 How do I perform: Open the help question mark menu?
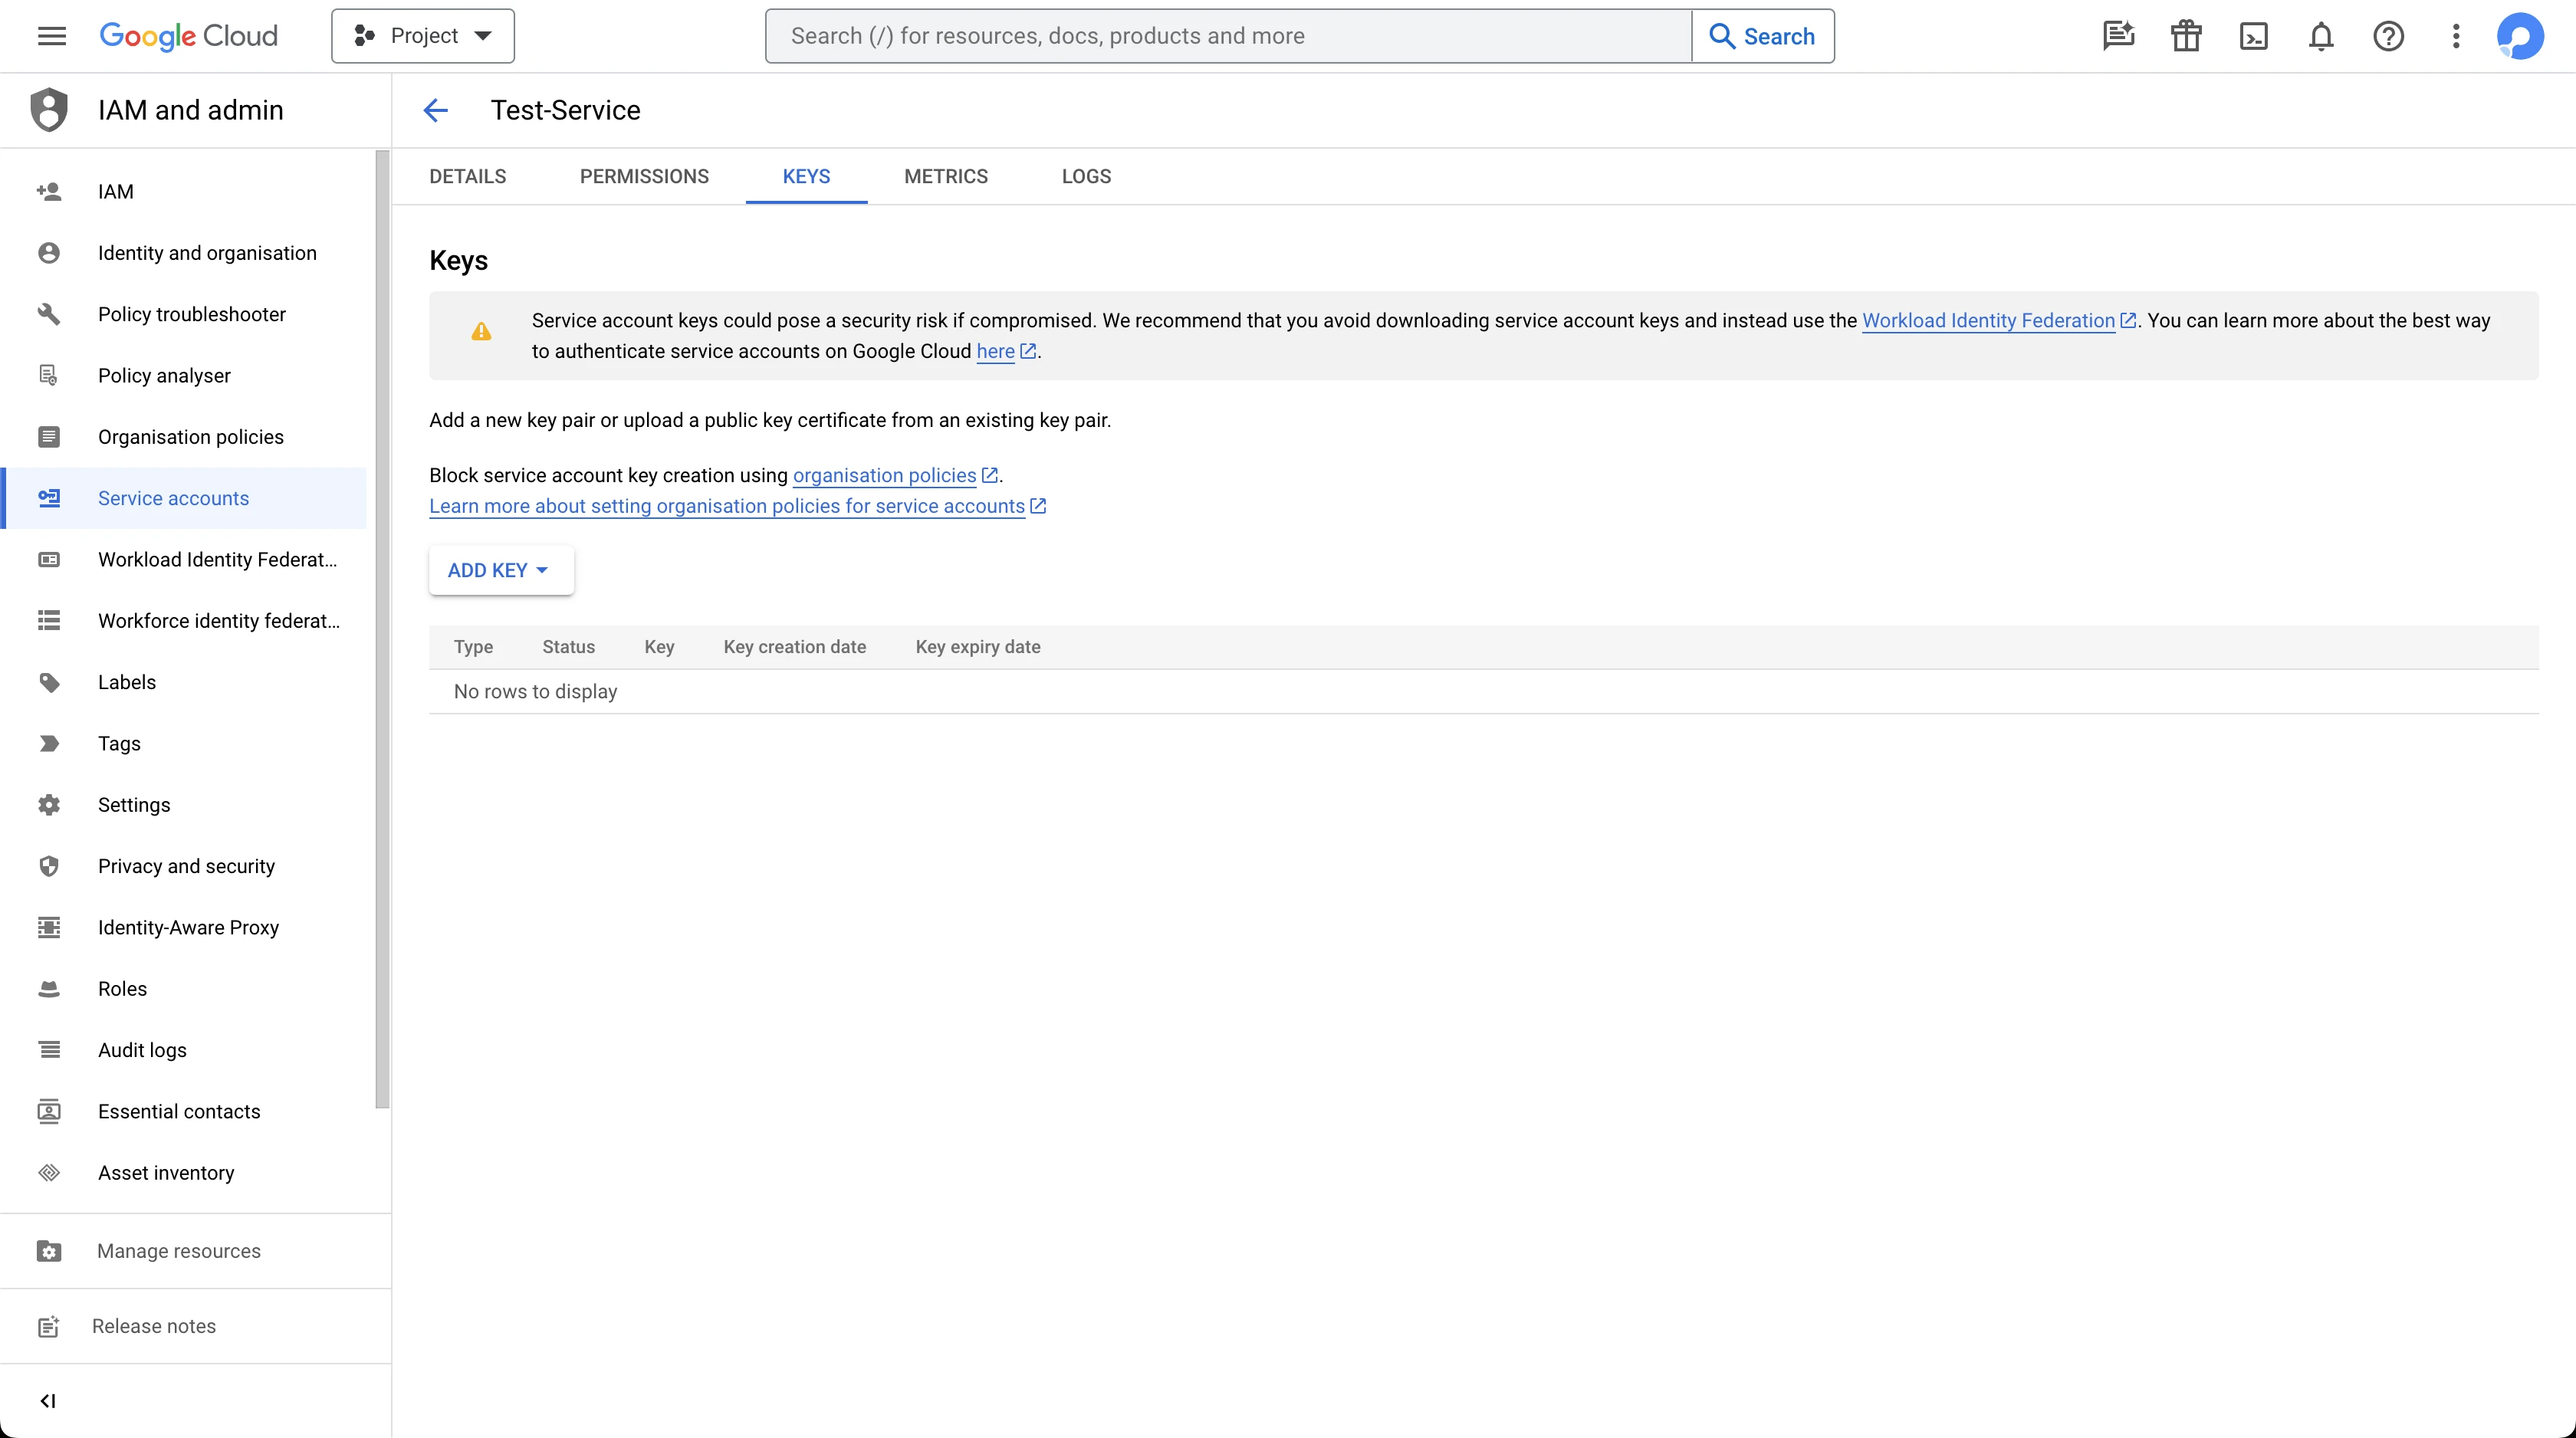[2388, 36]
